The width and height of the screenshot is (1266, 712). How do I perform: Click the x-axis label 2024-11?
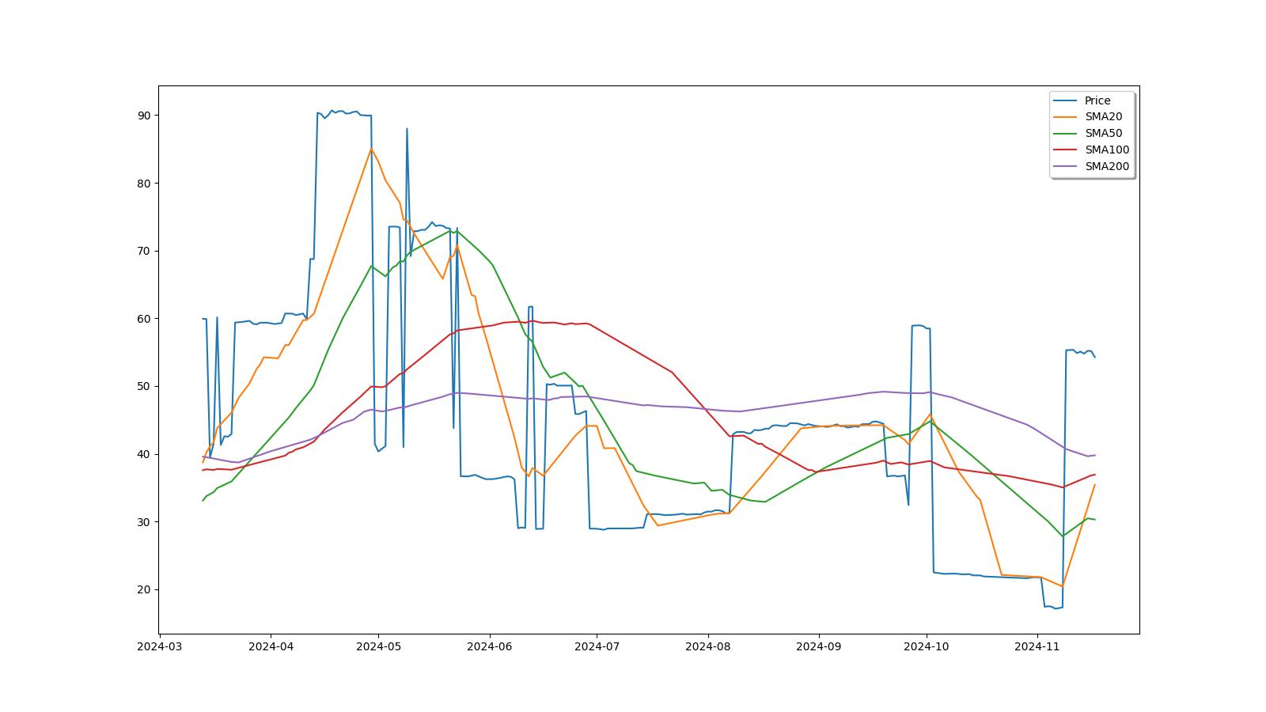tap(1037, 646)
